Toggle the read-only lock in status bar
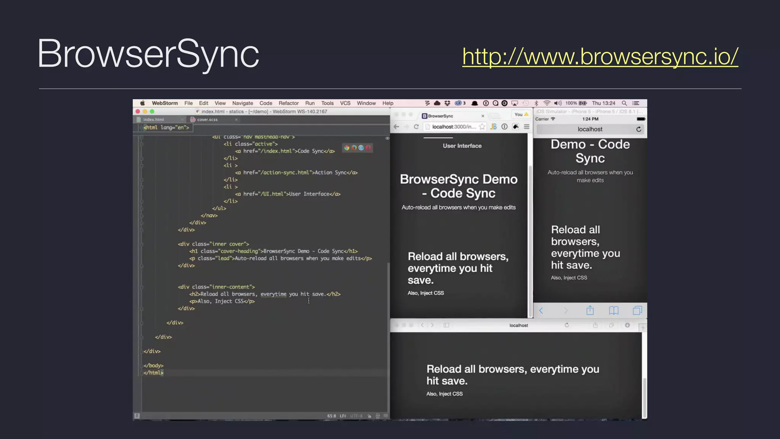The width and height of the screenshot is (780, 439). coord(369,416)
